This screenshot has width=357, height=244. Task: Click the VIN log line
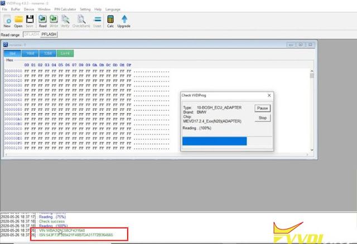click(x=62, y=231)
